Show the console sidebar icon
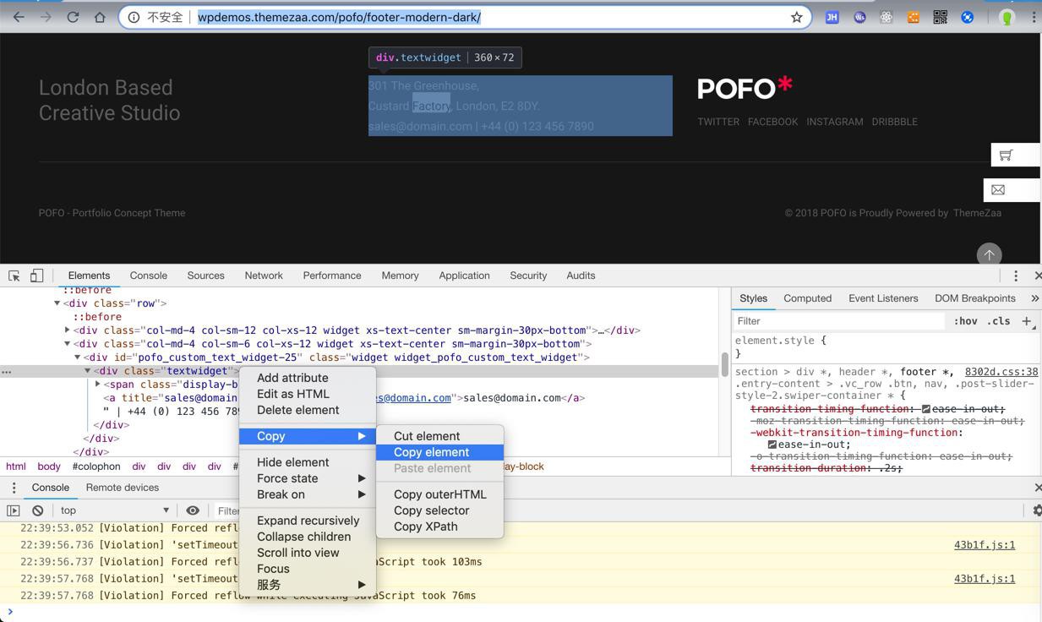This screenshot has width=1042, height=622. (x=14, y=510)
